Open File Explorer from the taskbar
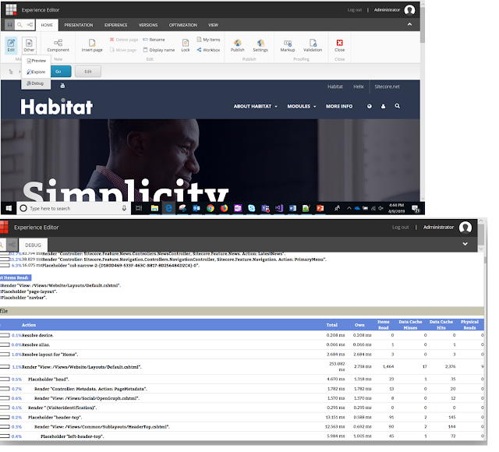 154,208
